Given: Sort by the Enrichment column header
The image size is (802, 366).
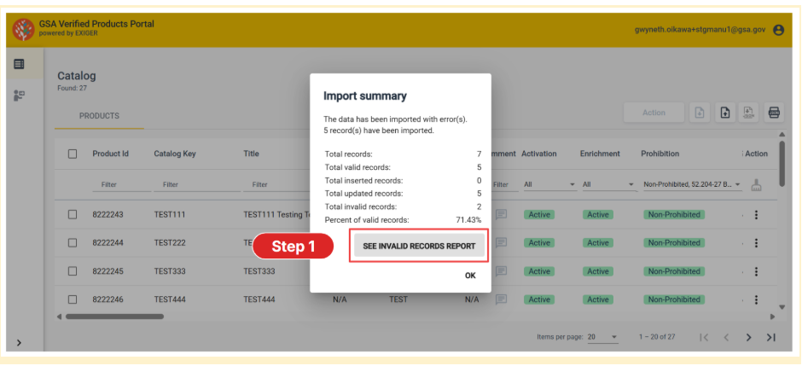Looking at the screenshot, I should [x=600, y=154].
